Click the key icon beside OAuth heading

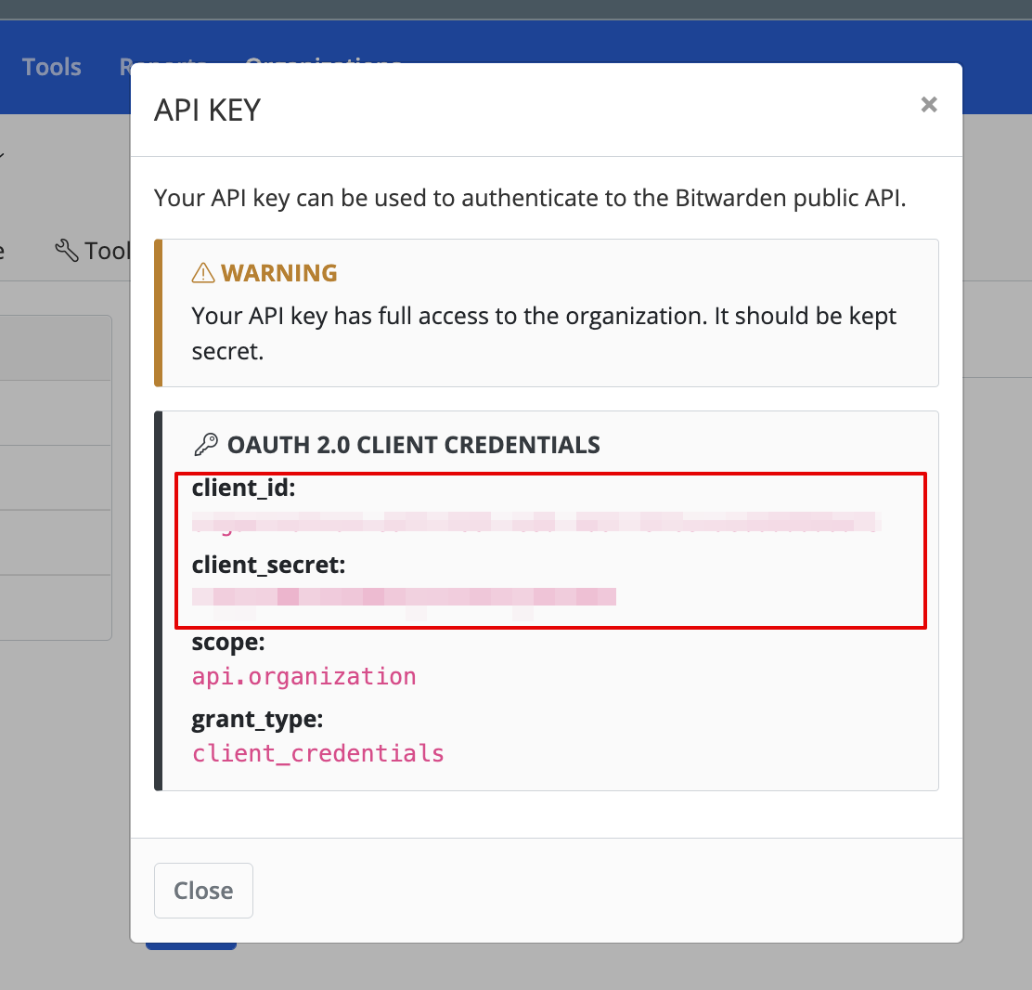point(205,445)
